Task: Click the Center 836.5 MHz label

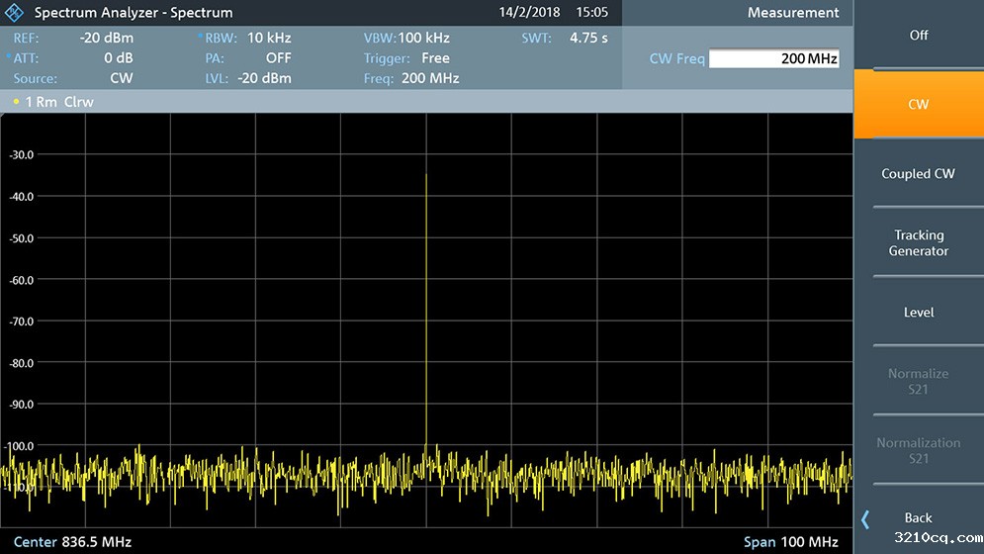Action: tap(72, 541)
